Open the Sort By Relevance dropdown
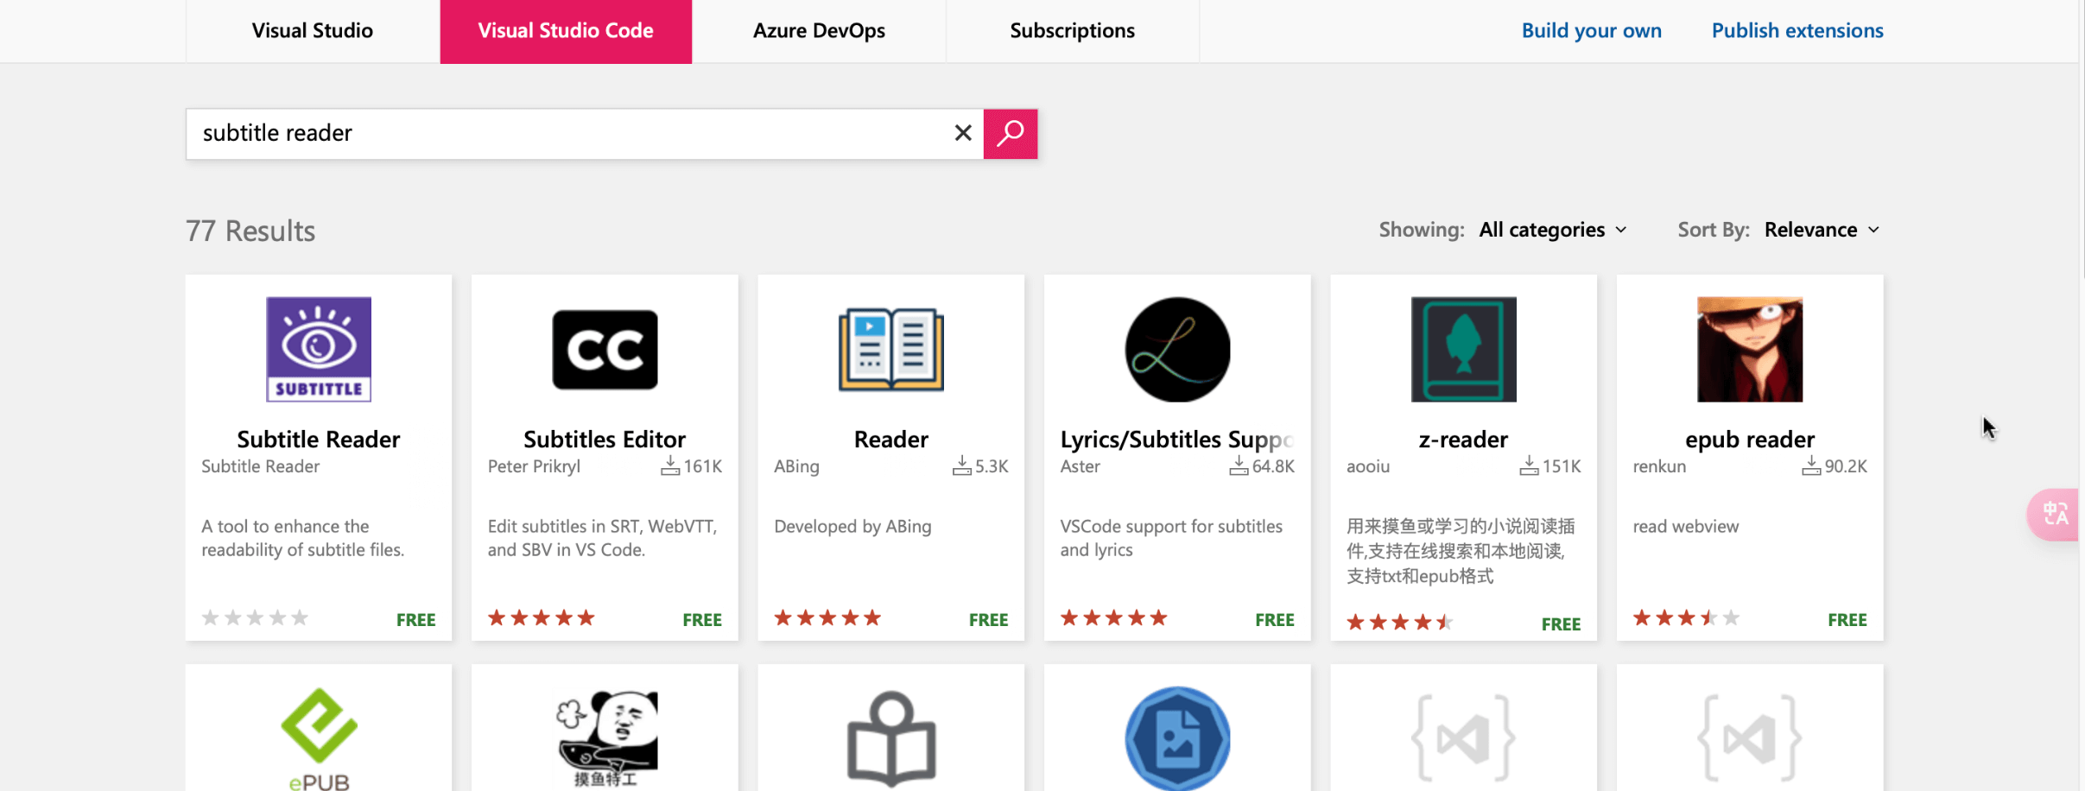This screenshot has width=2085, height=791. pyautogui.click(x=1821, y=230)
